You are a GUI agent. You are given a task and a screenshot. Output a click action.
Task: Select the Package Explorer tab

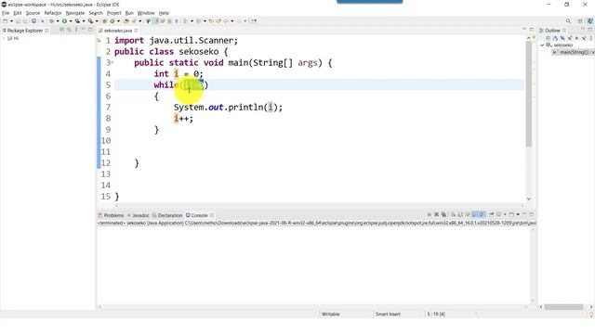point(25,31)
